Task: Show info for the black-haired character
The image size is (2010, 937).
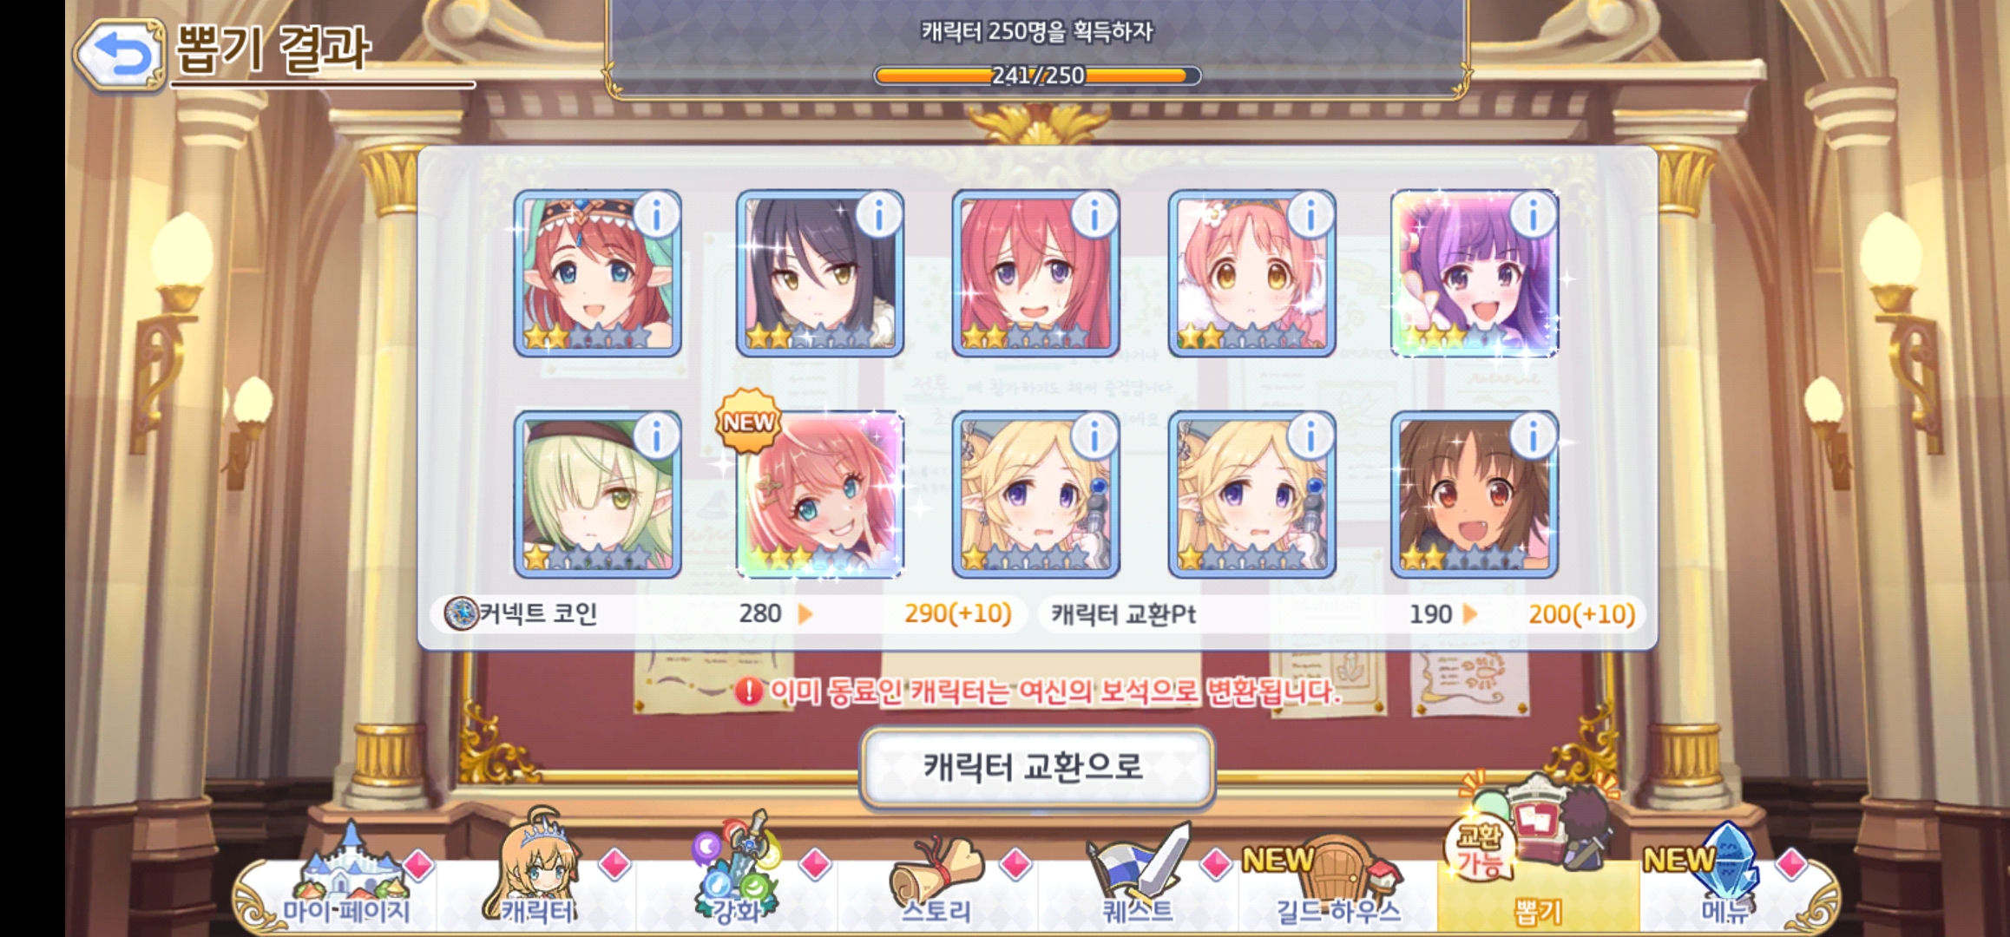Action: coord(878,214)
